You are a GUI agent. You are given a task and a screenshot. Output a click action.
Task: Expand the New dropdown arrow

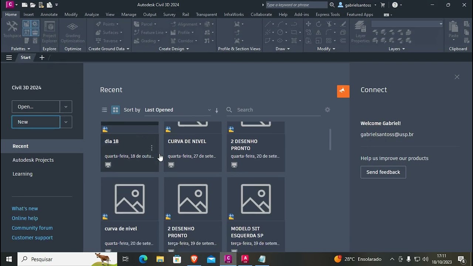tap(66, 122)
